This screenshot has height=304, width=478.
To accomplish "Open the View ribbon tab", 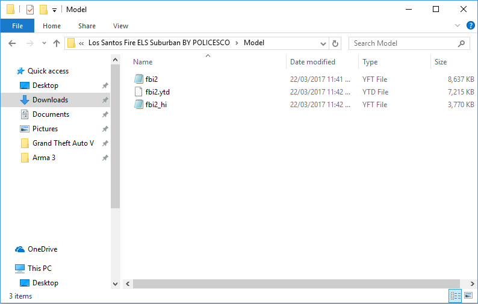I will click(121, 26).
